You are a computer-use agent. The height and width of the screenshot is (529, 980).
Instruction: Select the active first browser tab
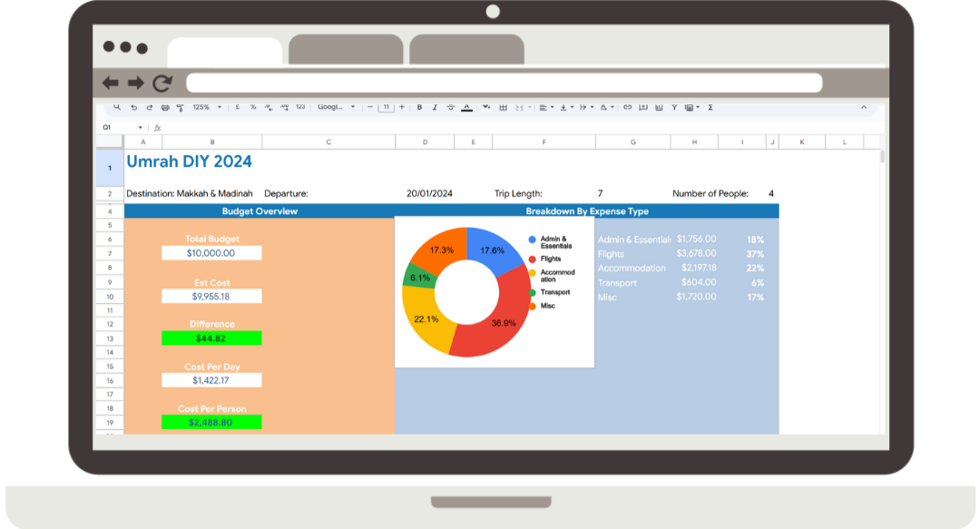[225, 51]
